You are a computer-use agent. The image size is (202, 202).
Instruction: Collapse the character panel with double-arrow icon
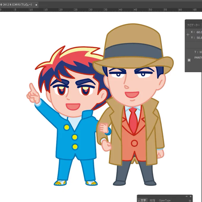pyautogui.click(x=187, y=196)
